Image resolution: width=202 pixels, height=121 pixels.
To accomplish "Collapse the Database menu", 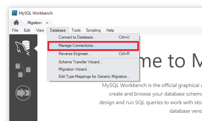I will 58,30.
